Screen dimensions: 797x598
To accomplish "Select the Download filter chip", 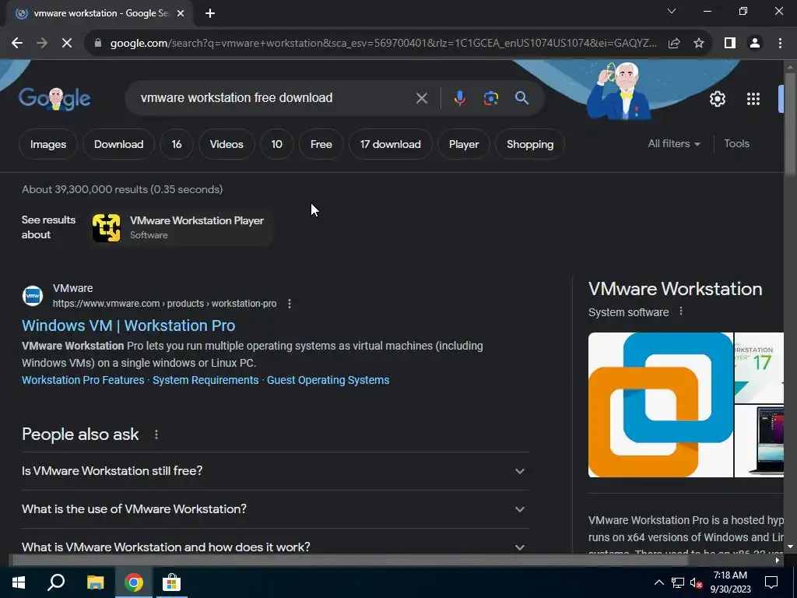I will click(118, 144).
